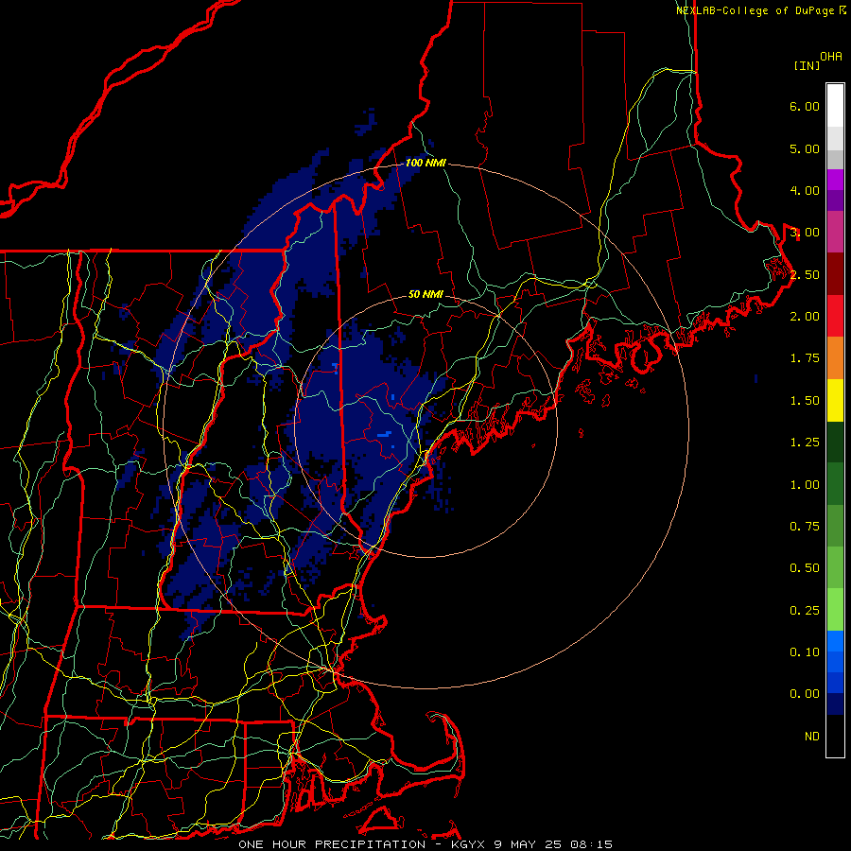
Task: Select the pink legend swatch near 3.00
Action: pyautogui.click(x=835, y=233)
